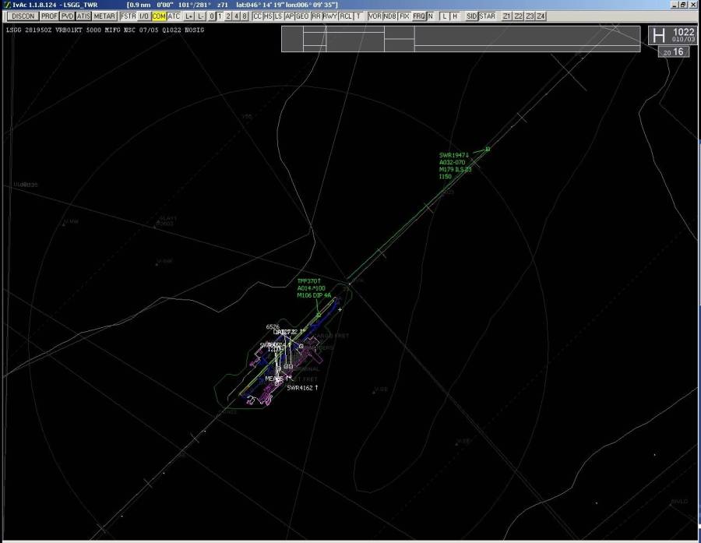Switch to zoom preset Z1

507,16
